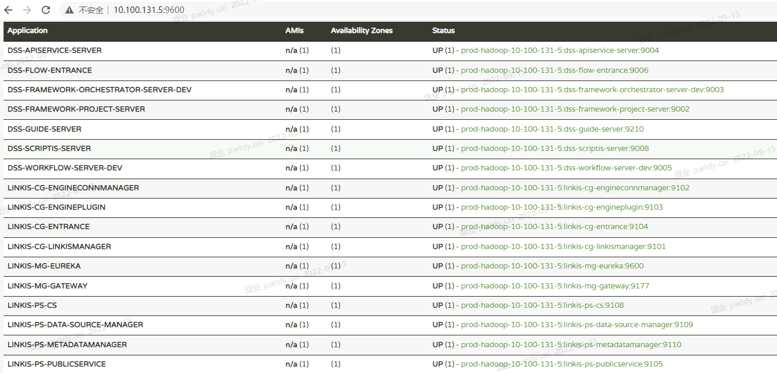Click the UP (1) status for LINKIS-PS-PUBLICSERVICE
The height and width of the screenshot is (373, 777).
click(443, 364)
